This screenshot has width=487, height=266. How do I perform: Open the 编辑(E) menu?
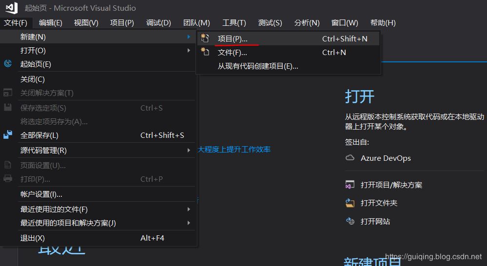pos(51,23)
